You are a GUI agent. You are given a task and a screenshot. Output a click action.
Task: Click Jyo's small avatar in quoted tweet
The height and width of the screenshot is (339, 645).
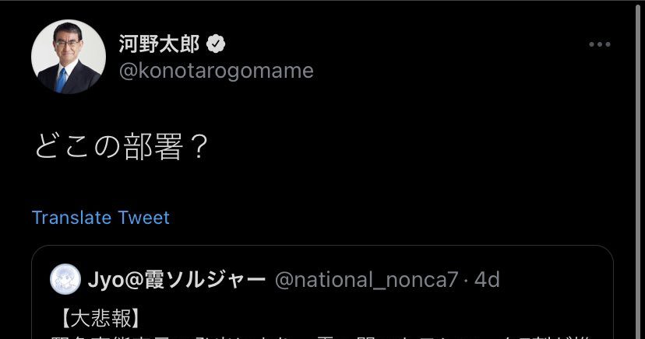[65, 279]
